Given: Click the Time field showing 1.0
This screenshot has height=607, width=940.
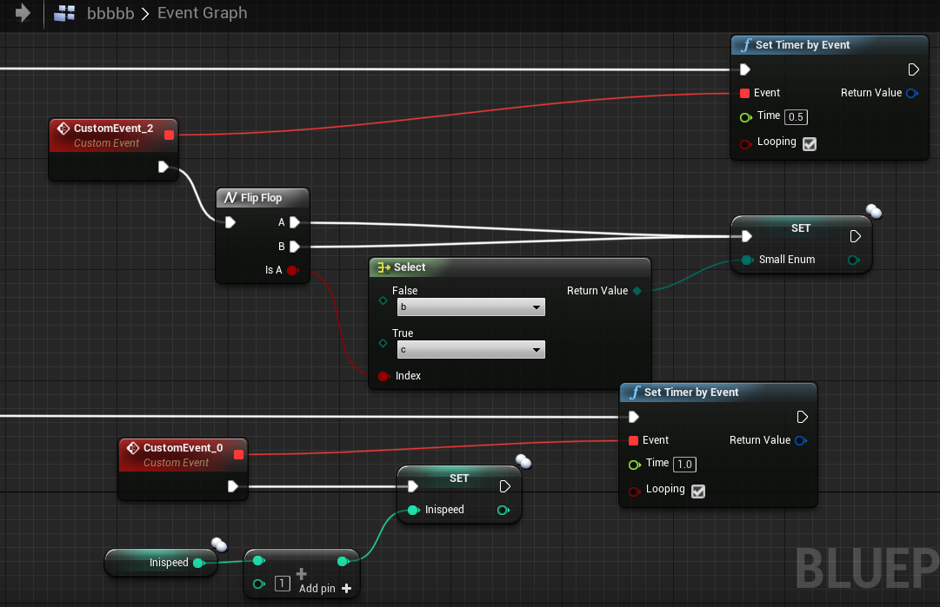Looking at the screenshot, I should 684,464.
